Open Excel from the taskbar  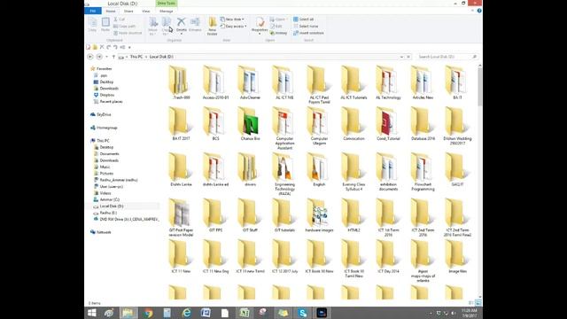(x=245, y=313)
